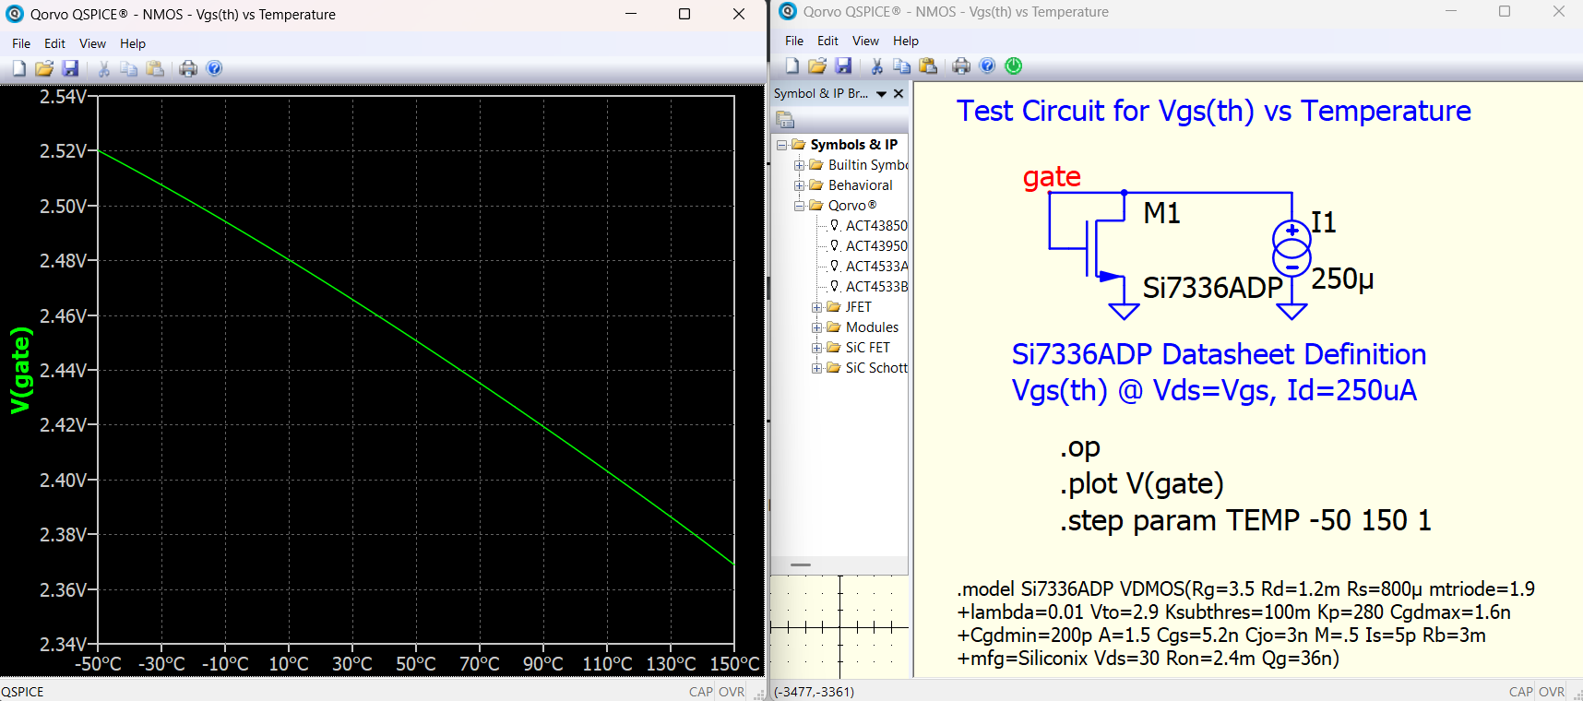Expand the SiC FET folder
Screen dimensions: 1583x701
[x=816, y=348]
